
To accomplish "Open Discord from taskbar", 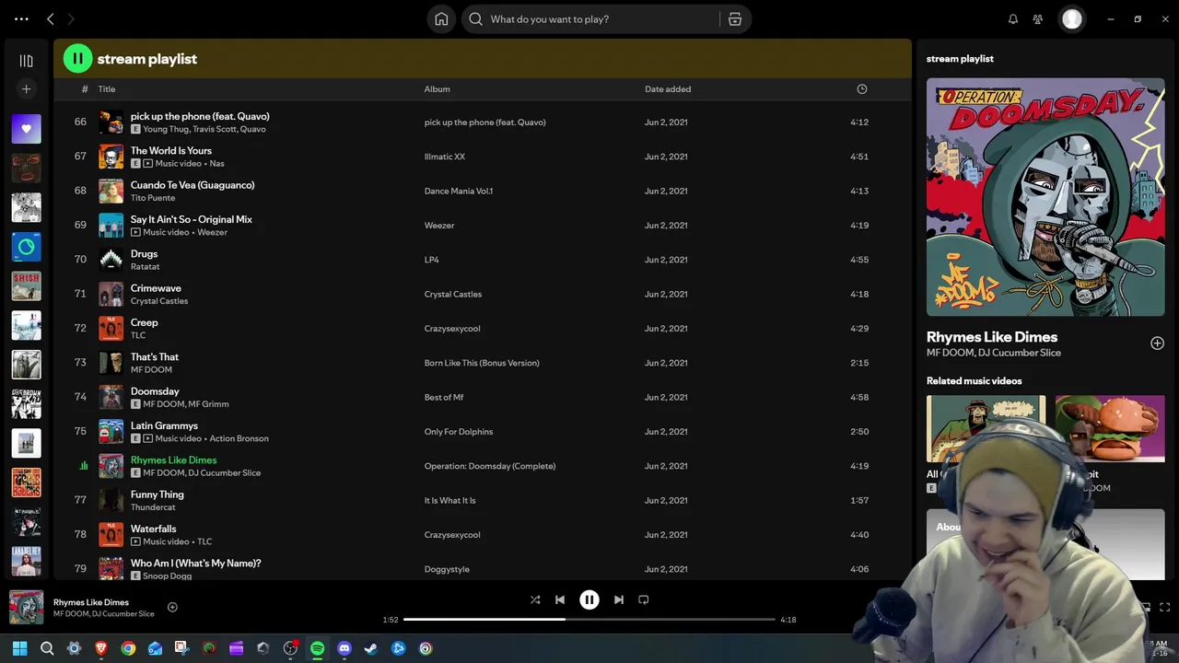I will point(344,648).
